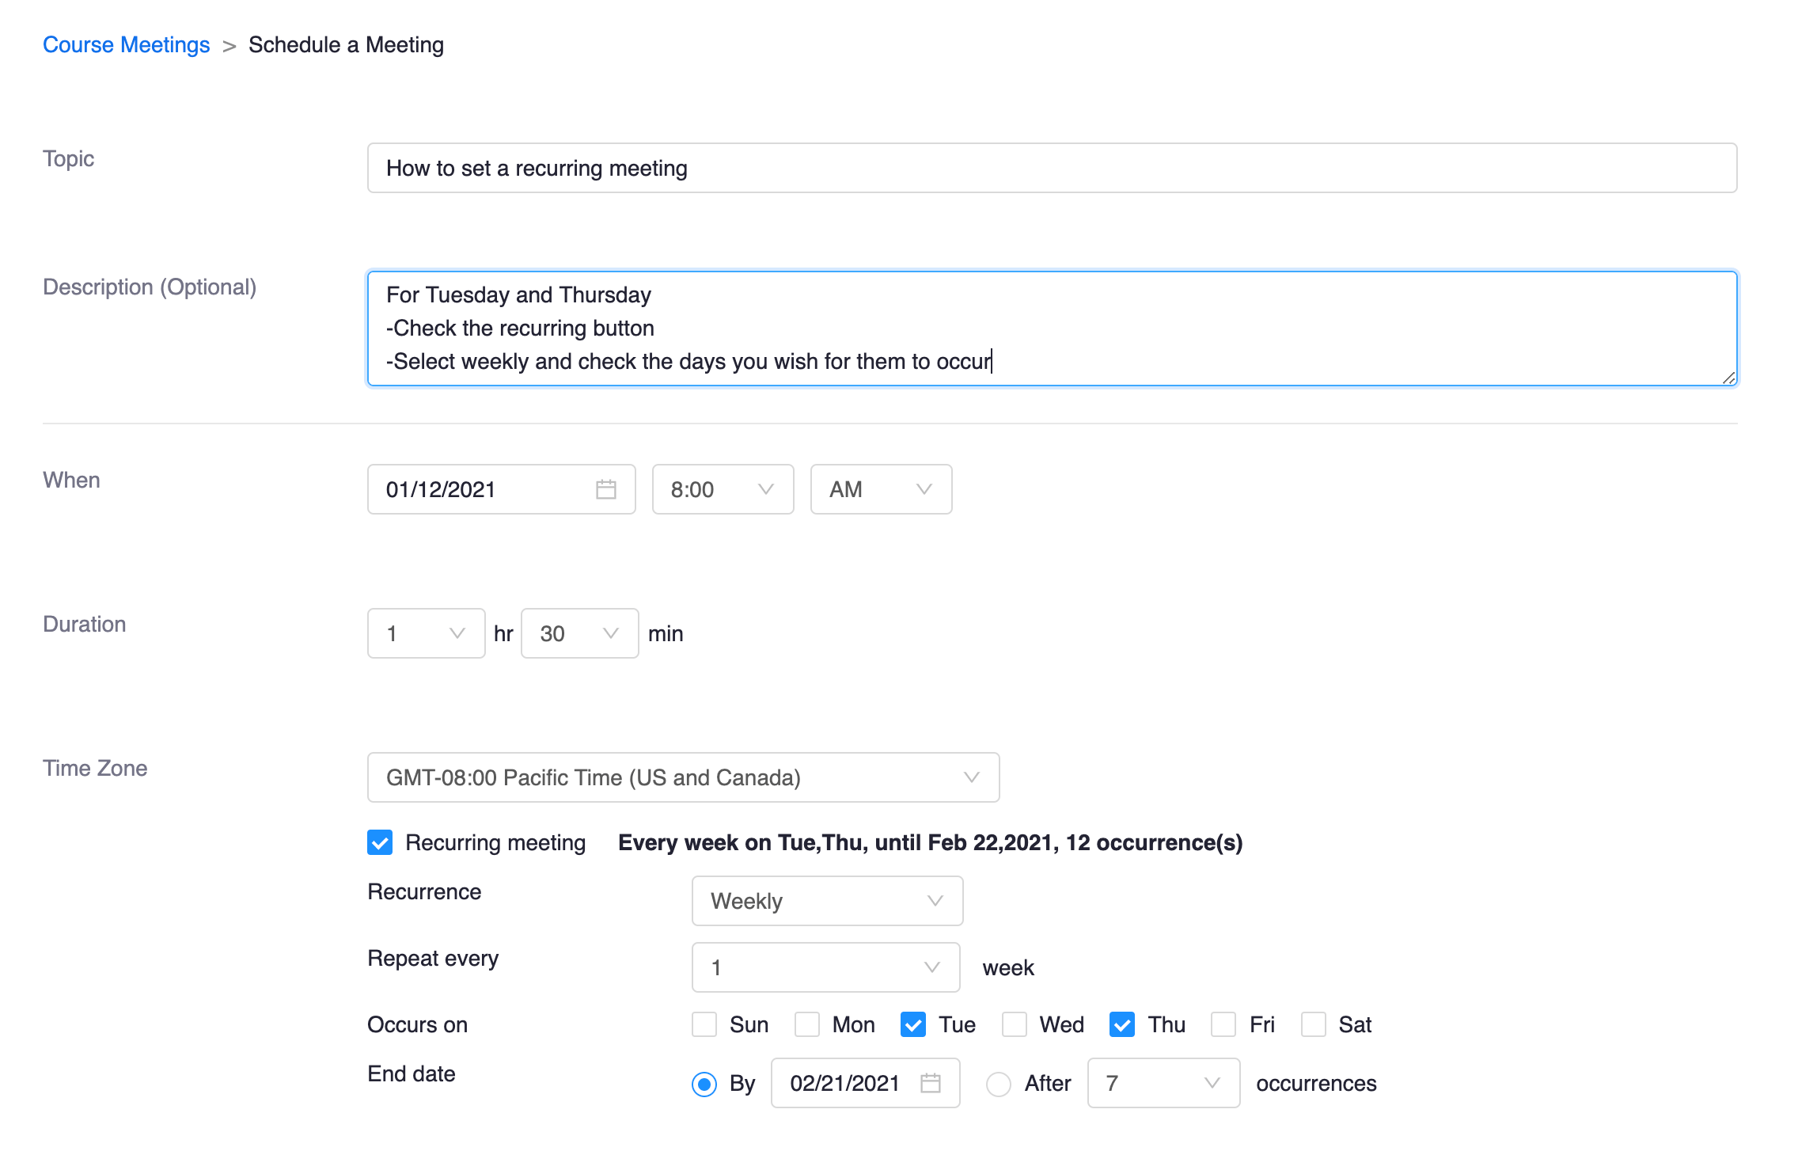Open the 8:00 time dropdown
The width and height of the screenshot is (1817, 1170).
722,489
